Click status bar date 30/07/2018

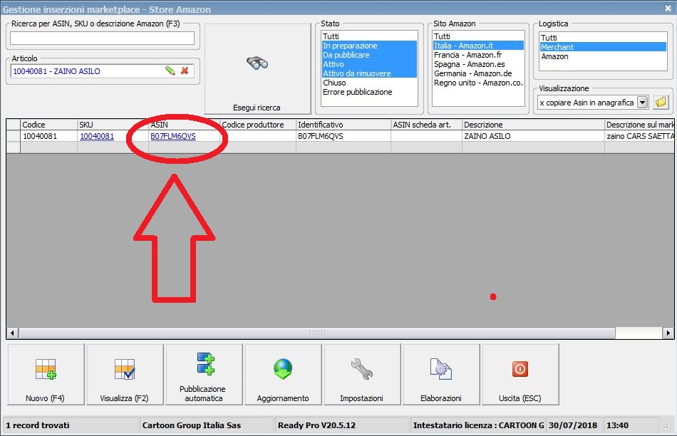point(572,425)
